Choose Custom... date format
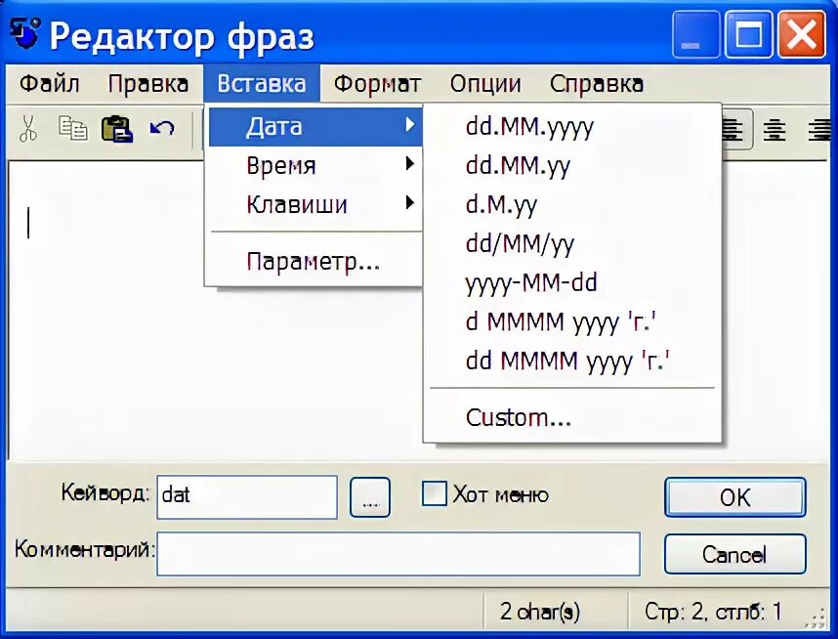 572,417
